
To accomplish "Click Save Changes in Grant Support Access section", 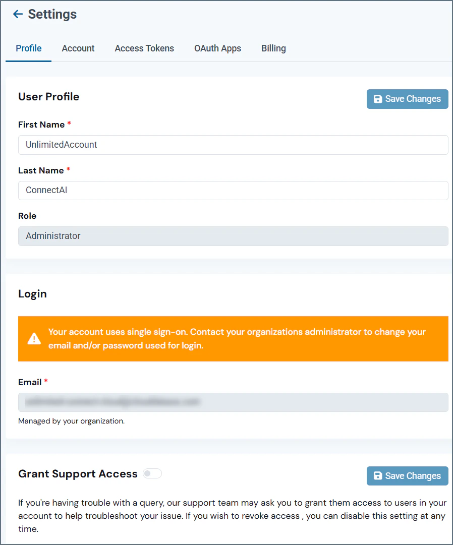I will tap(407, 475).
